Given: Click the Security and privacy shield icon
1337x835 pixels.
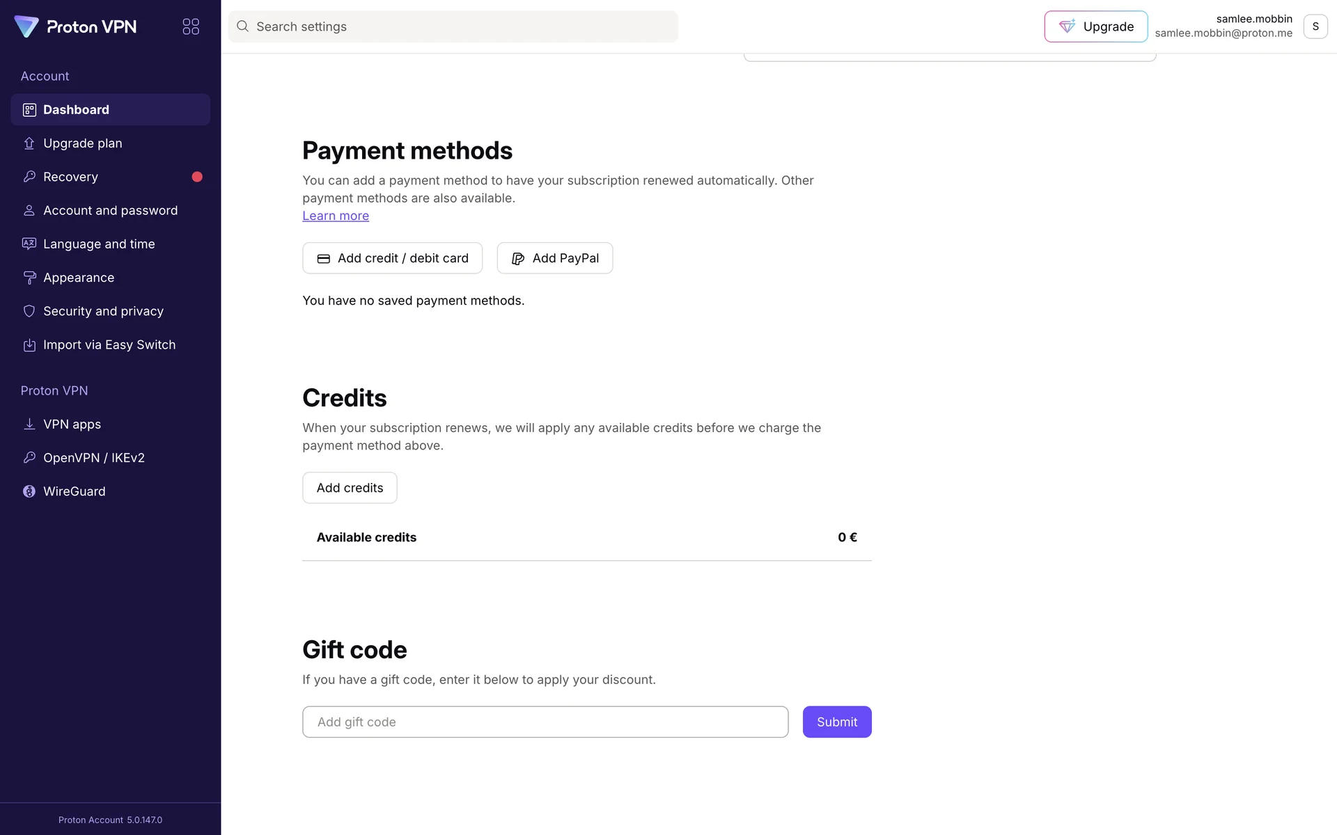Looking at the screenshot, I should coord(29,311).
